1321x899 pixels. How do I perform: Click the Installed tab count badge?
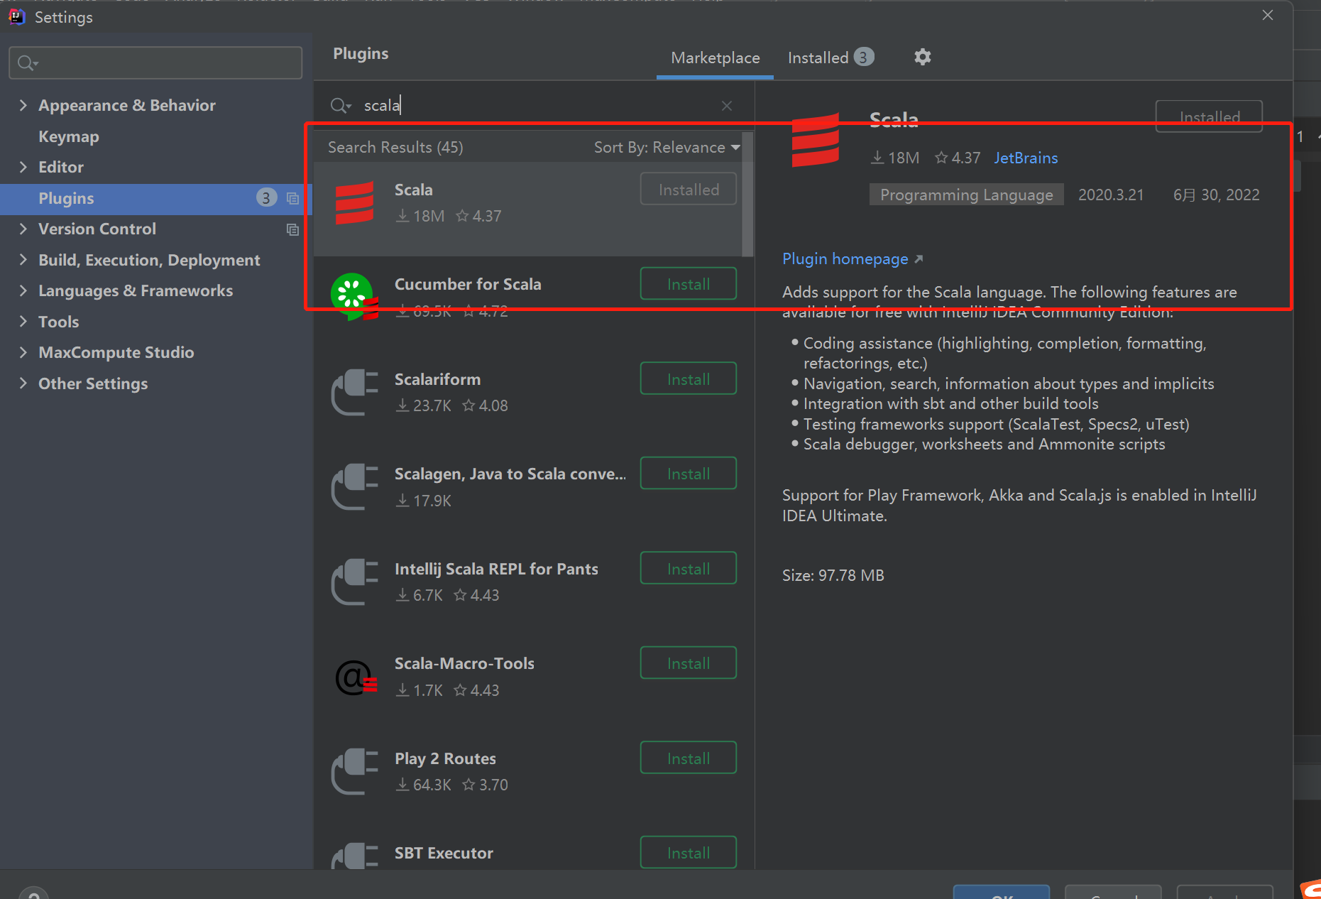point(863,57)
